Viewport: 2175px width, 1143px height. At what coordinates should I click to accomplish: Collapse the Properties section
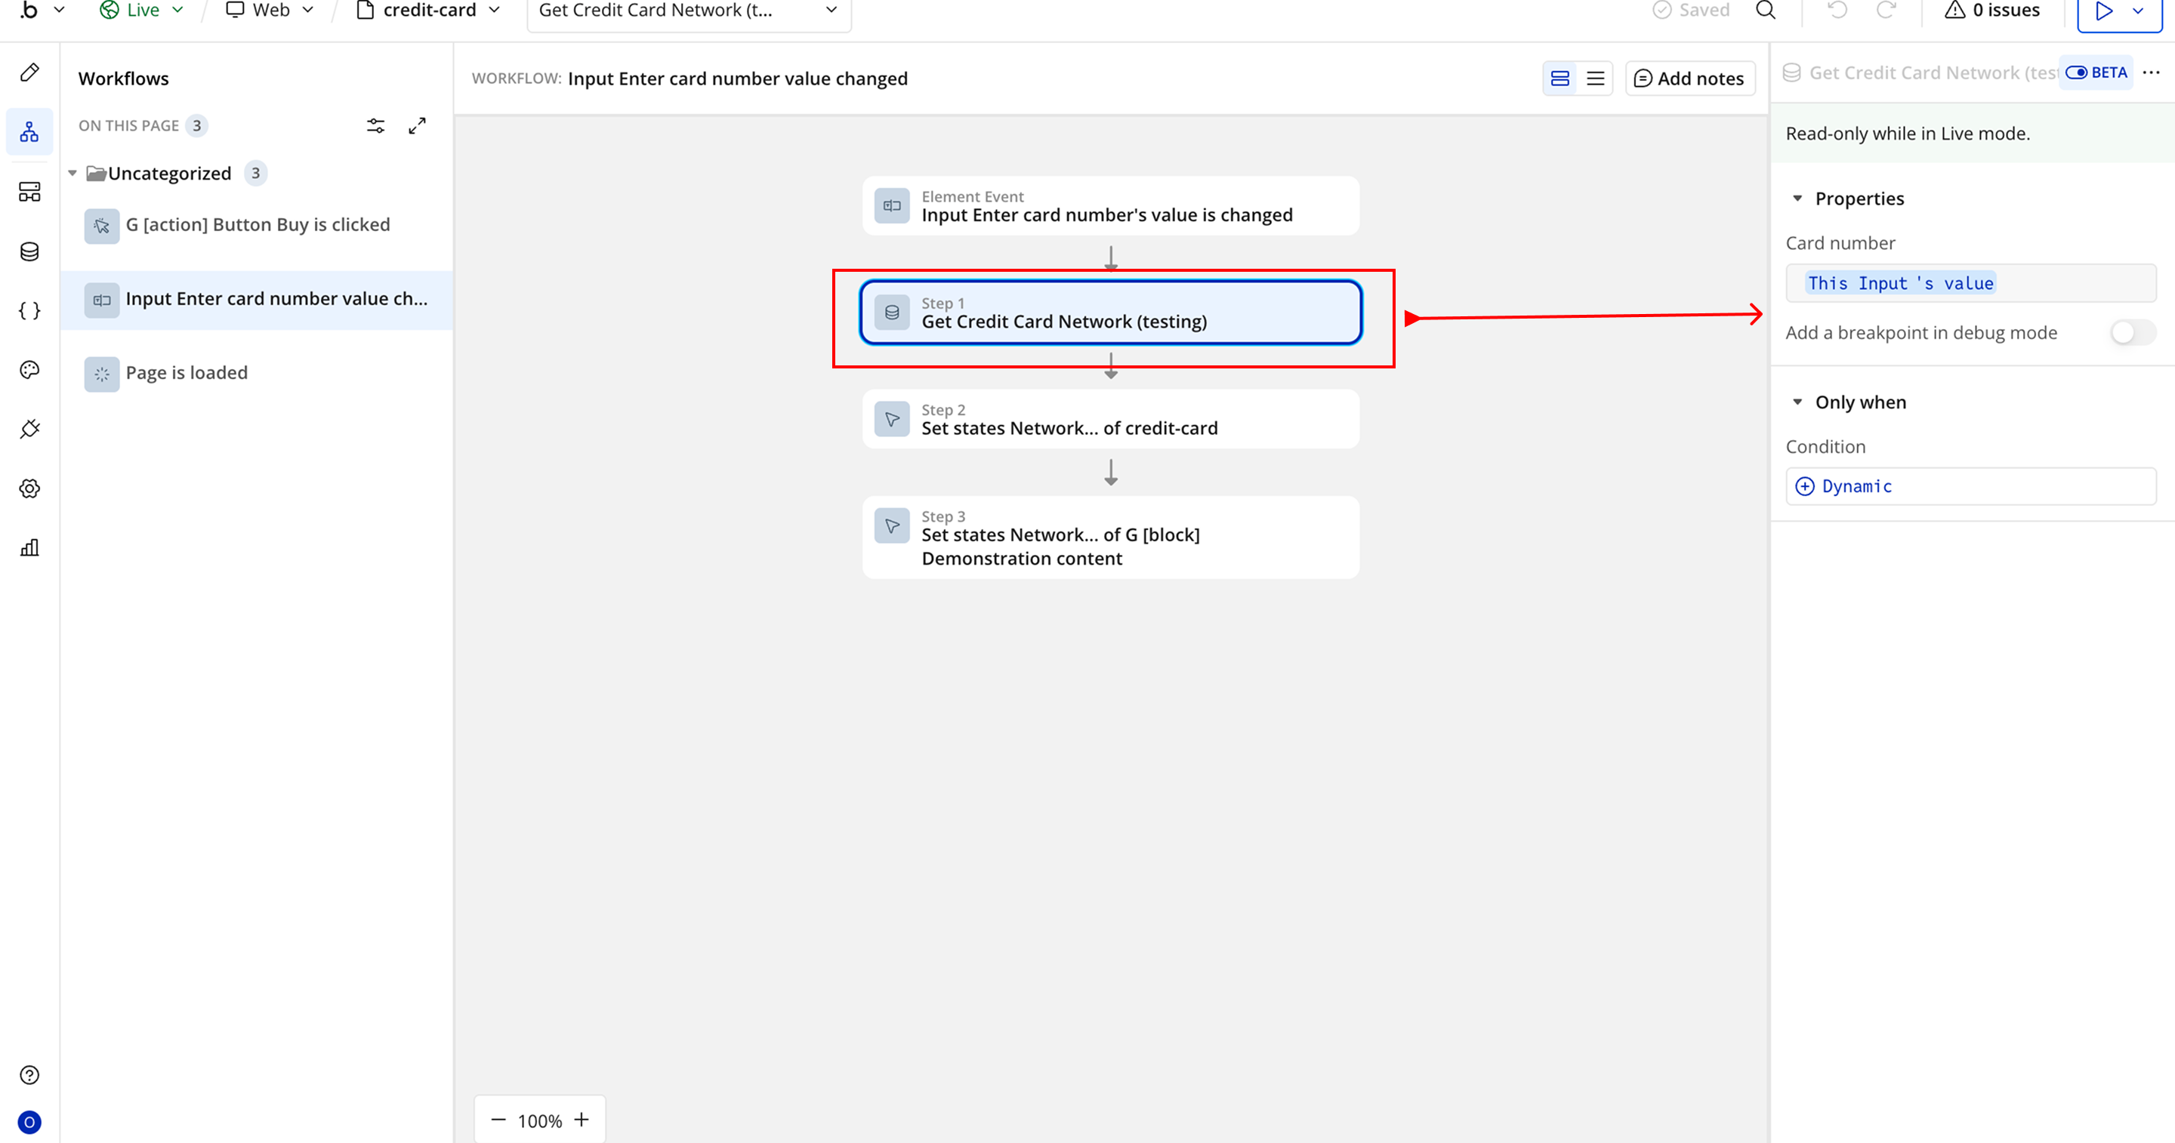click(x=1797, y=199)
